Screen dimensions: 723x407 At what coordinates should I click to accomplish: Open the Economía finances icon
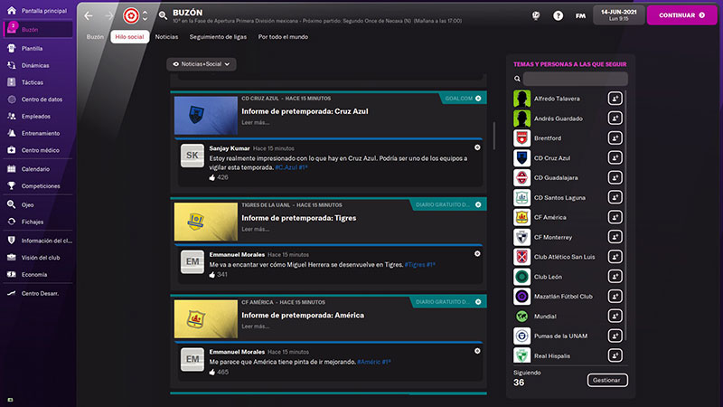[12, 274]
